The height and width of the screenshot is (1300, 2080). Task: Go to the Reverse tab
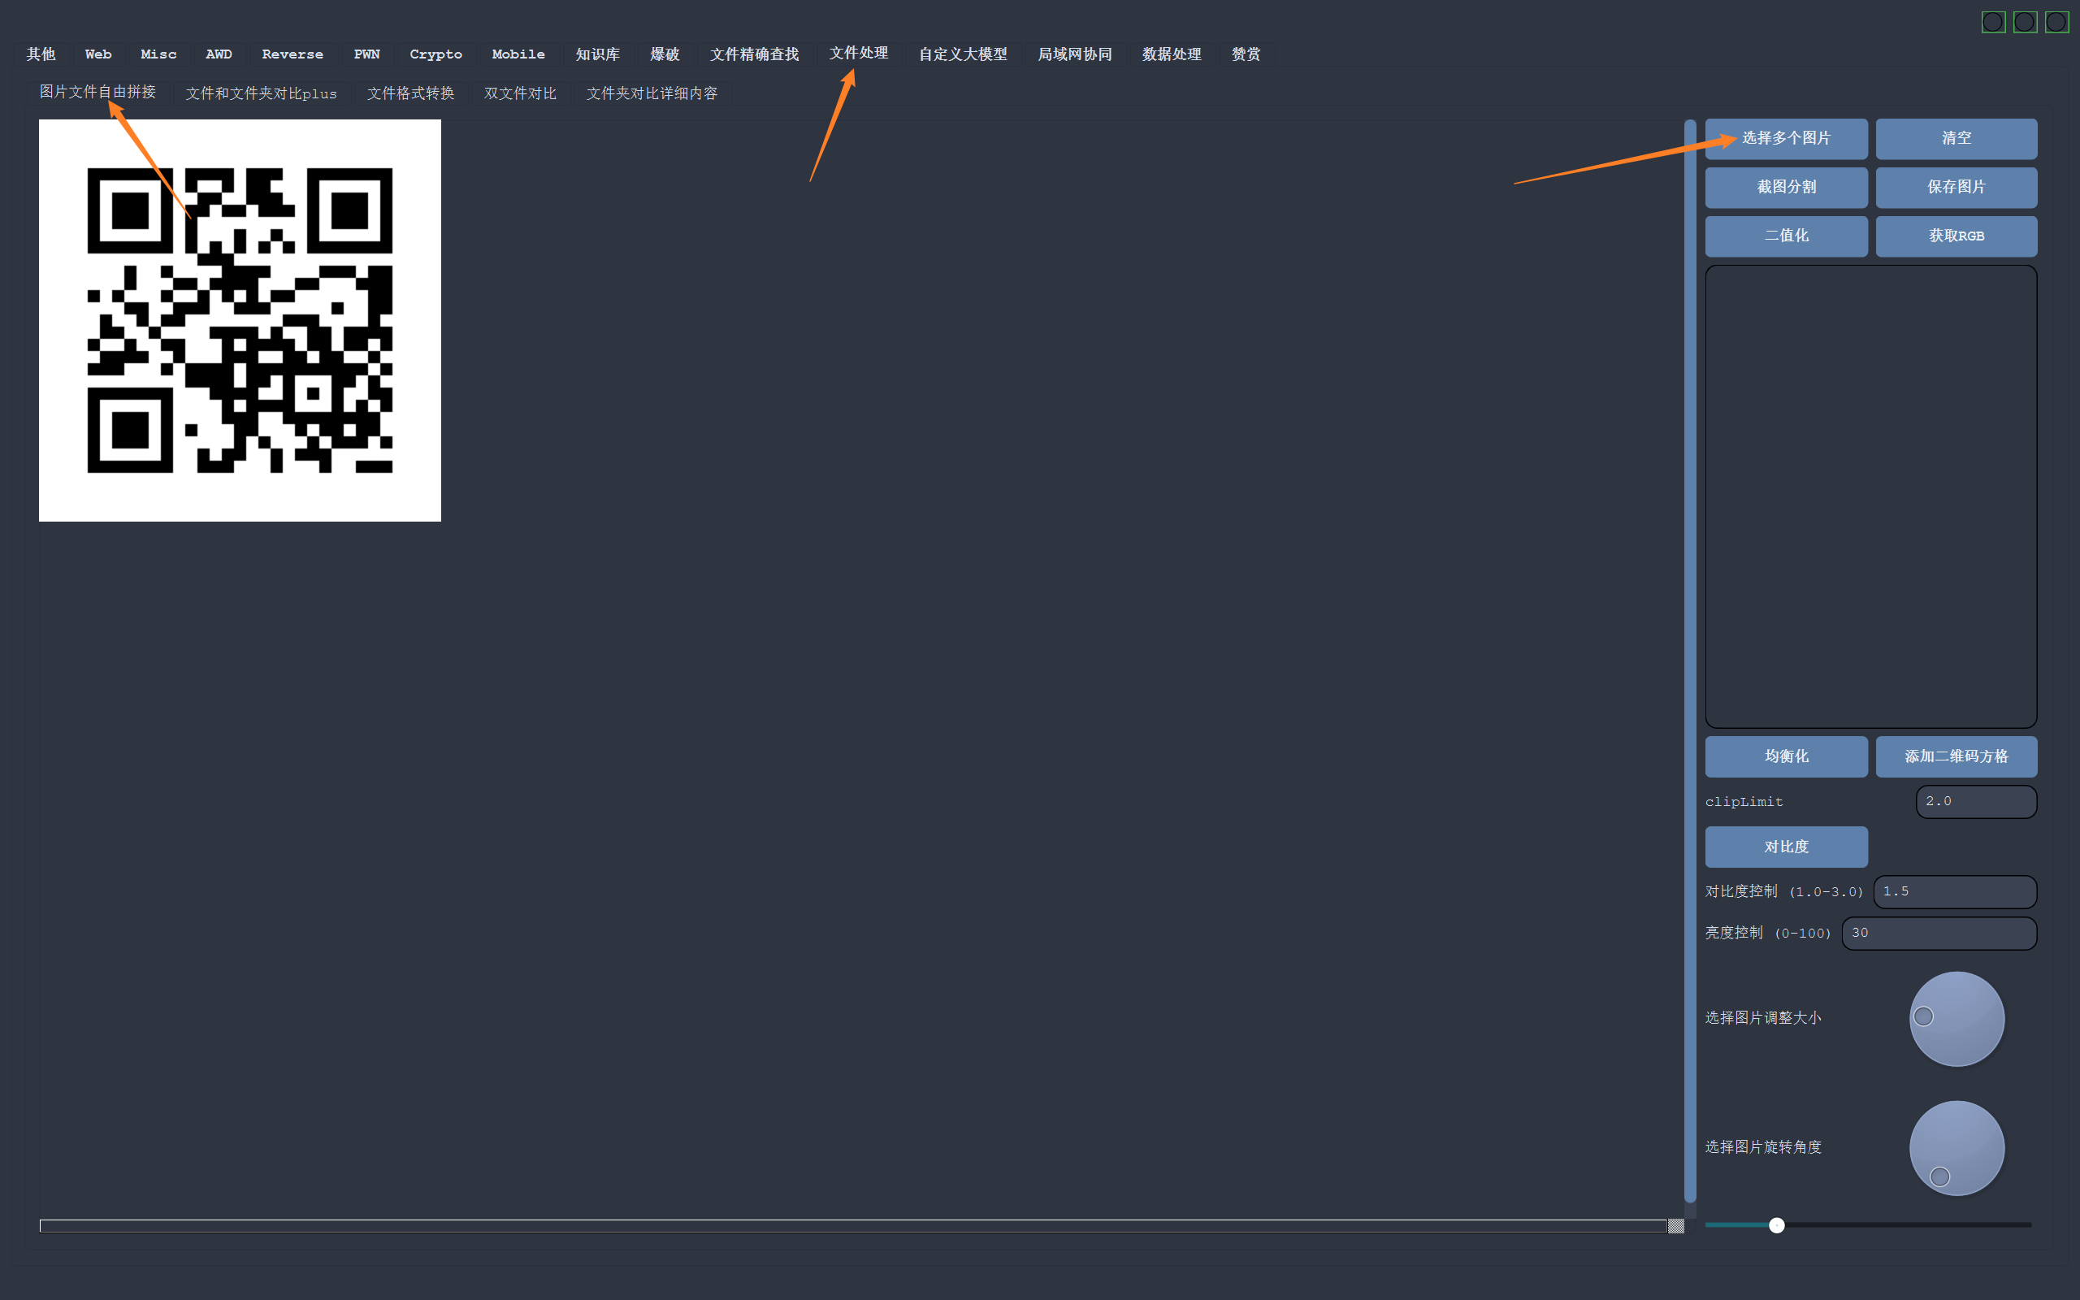point(292,54)
